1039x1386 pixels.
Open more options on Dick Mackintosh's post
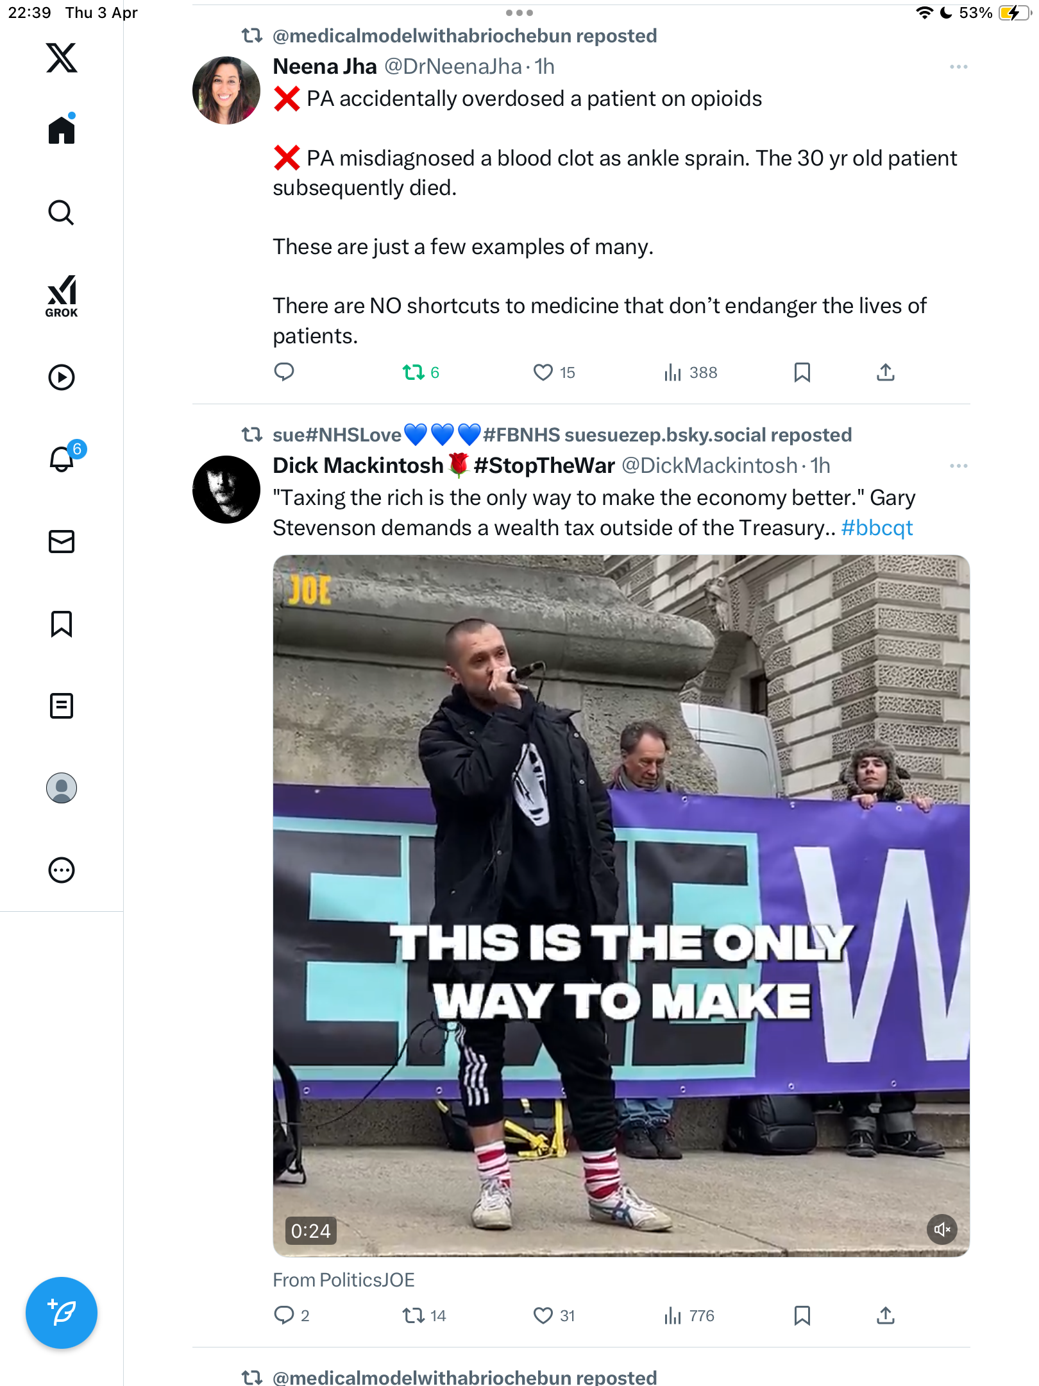[x=958, y=466]
